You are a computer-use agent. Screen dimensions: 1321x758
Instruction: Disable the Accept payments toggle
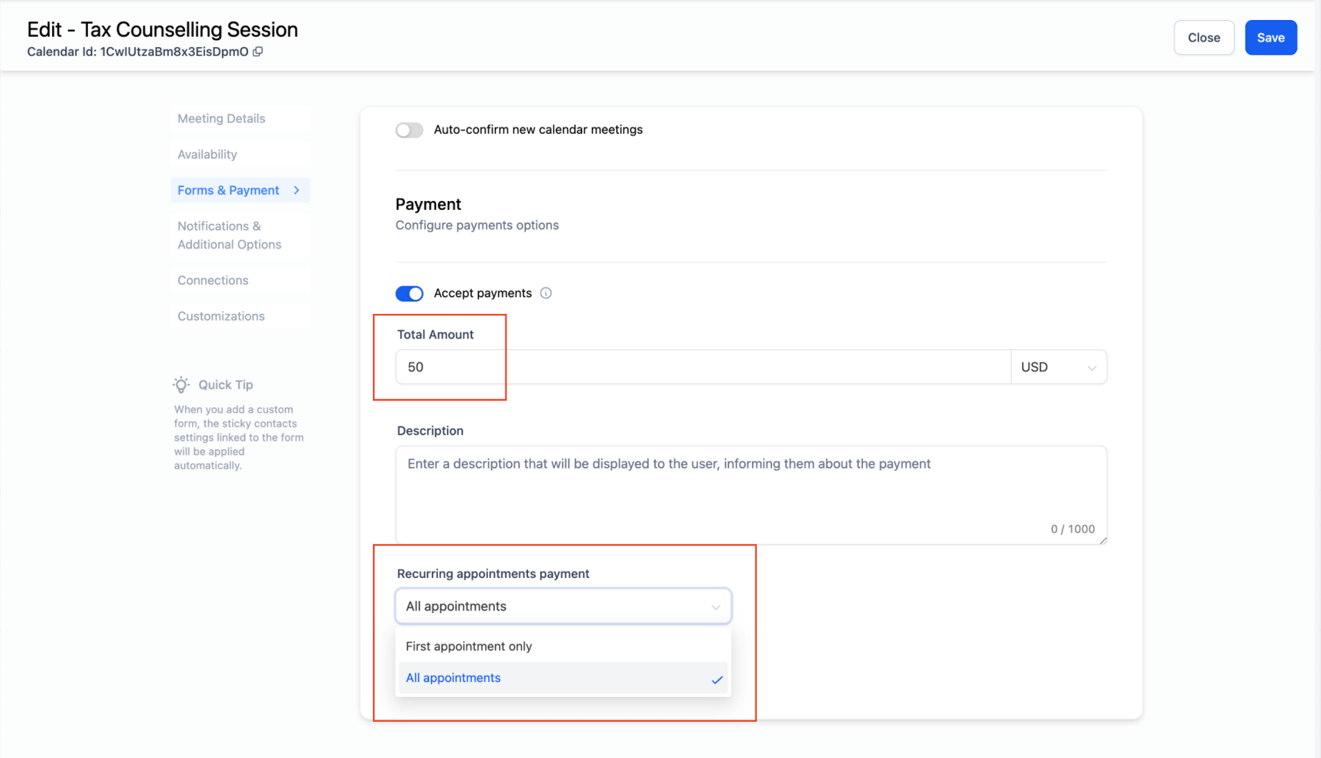point(410,294)
